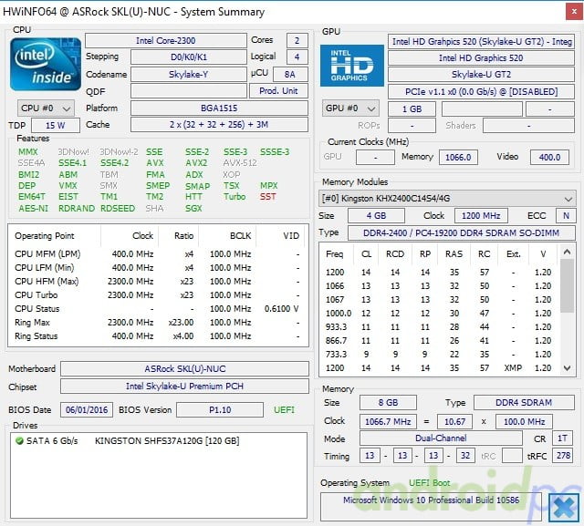Viewport: 584px width, 526px height.
Task: Click the AES-NI feature flag
Action: click(x=33, y=209)
